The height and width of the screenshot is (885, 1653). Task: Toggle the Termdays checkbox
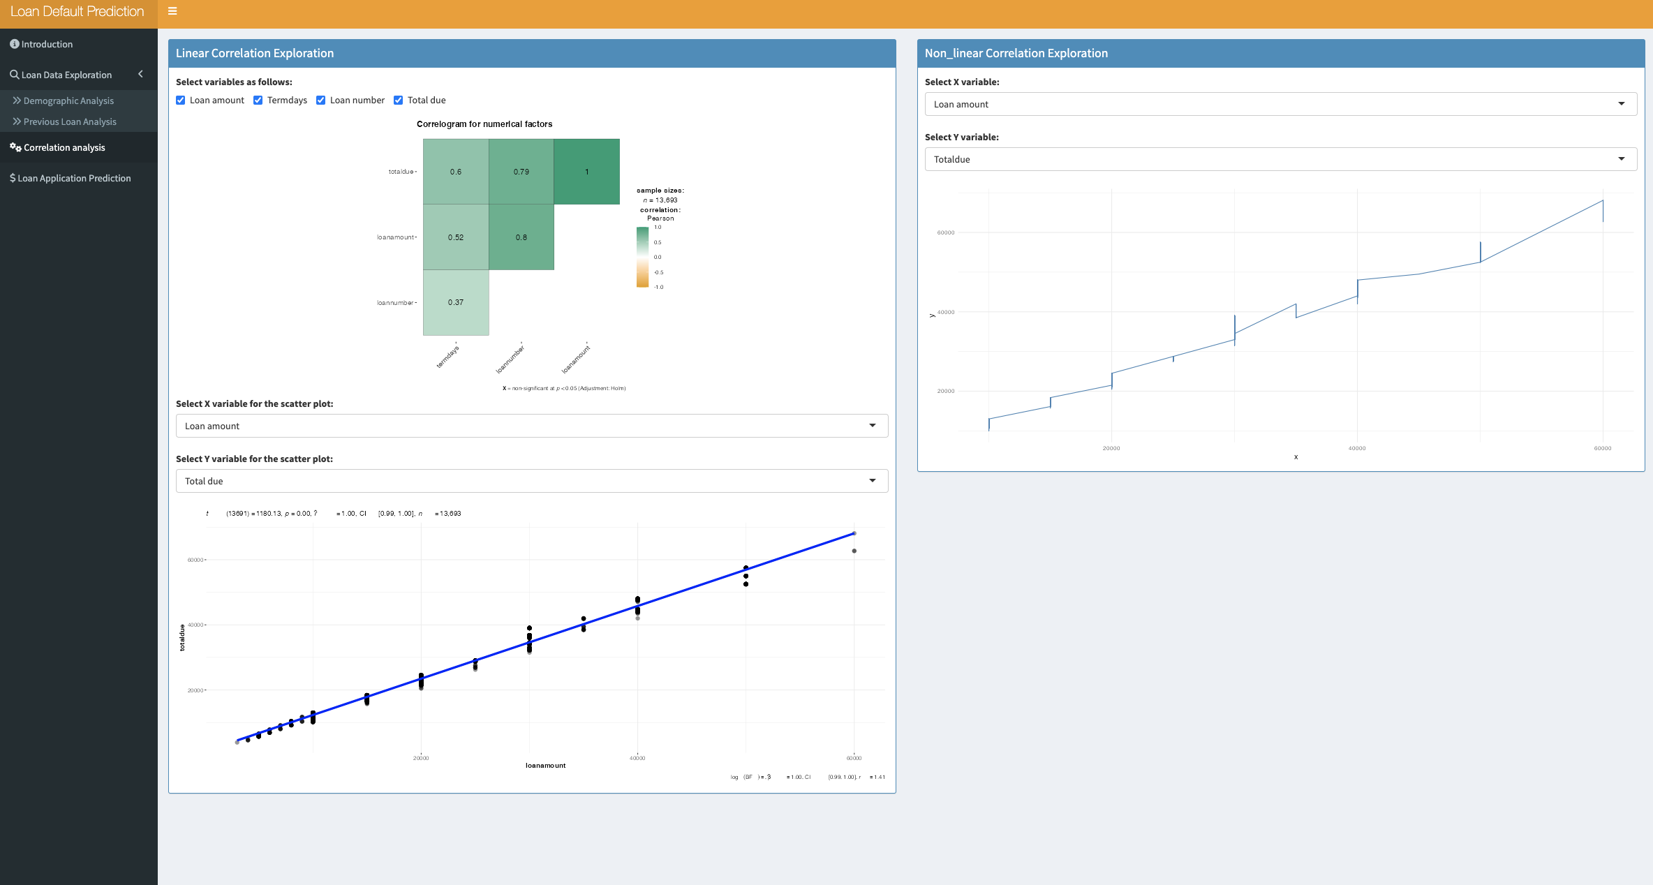(x=258, y=100)
